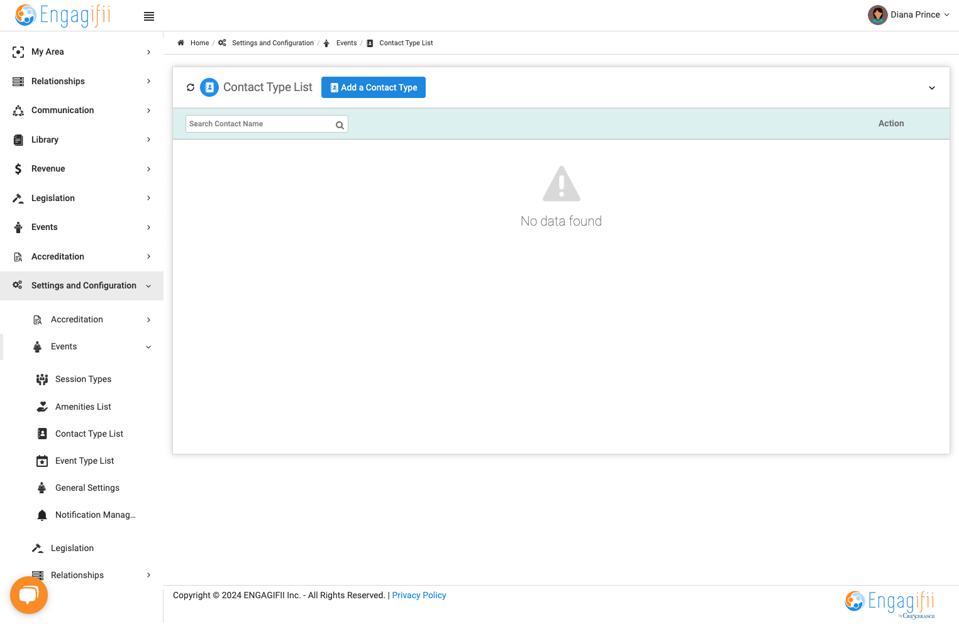Click the Legislation gavel icon in main menu

click(18, 198)
